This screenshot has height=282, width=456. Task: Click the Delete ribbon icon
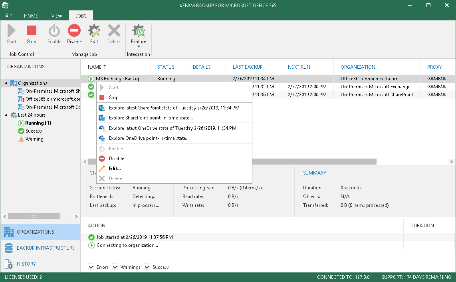pyautogui.click(x=114, y=31)
